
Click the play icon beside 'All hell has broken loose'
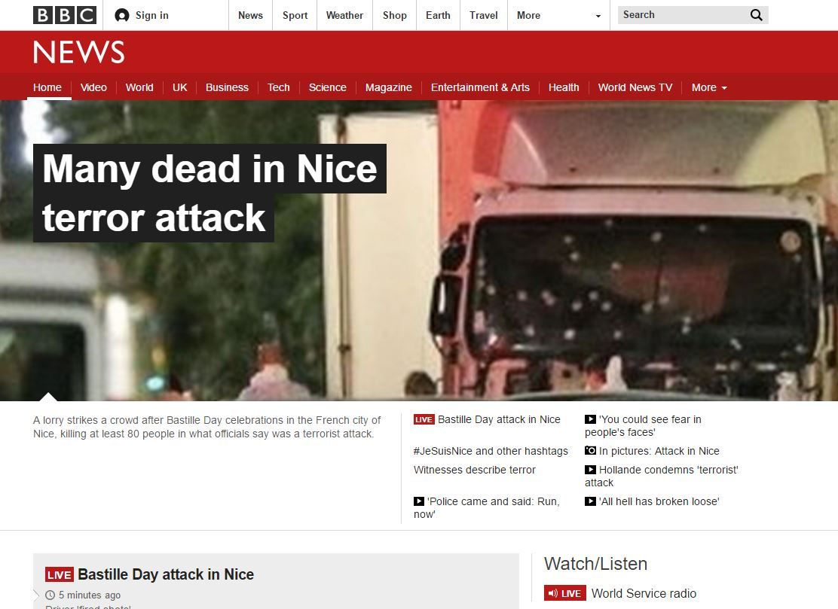click(x=590, y=501)
